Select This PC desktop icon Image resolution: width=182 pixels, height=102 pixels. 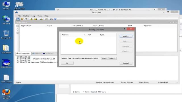[6, 6]
